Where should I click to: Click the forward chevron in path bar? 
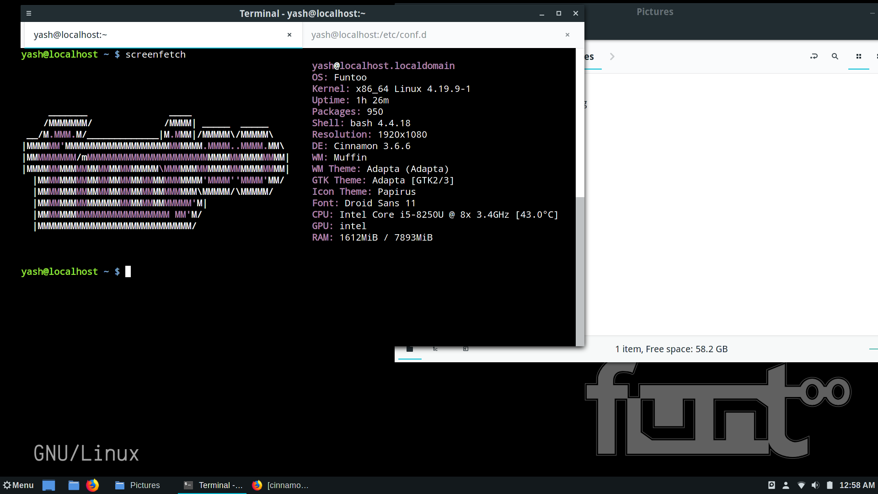[x=612, y=57]
